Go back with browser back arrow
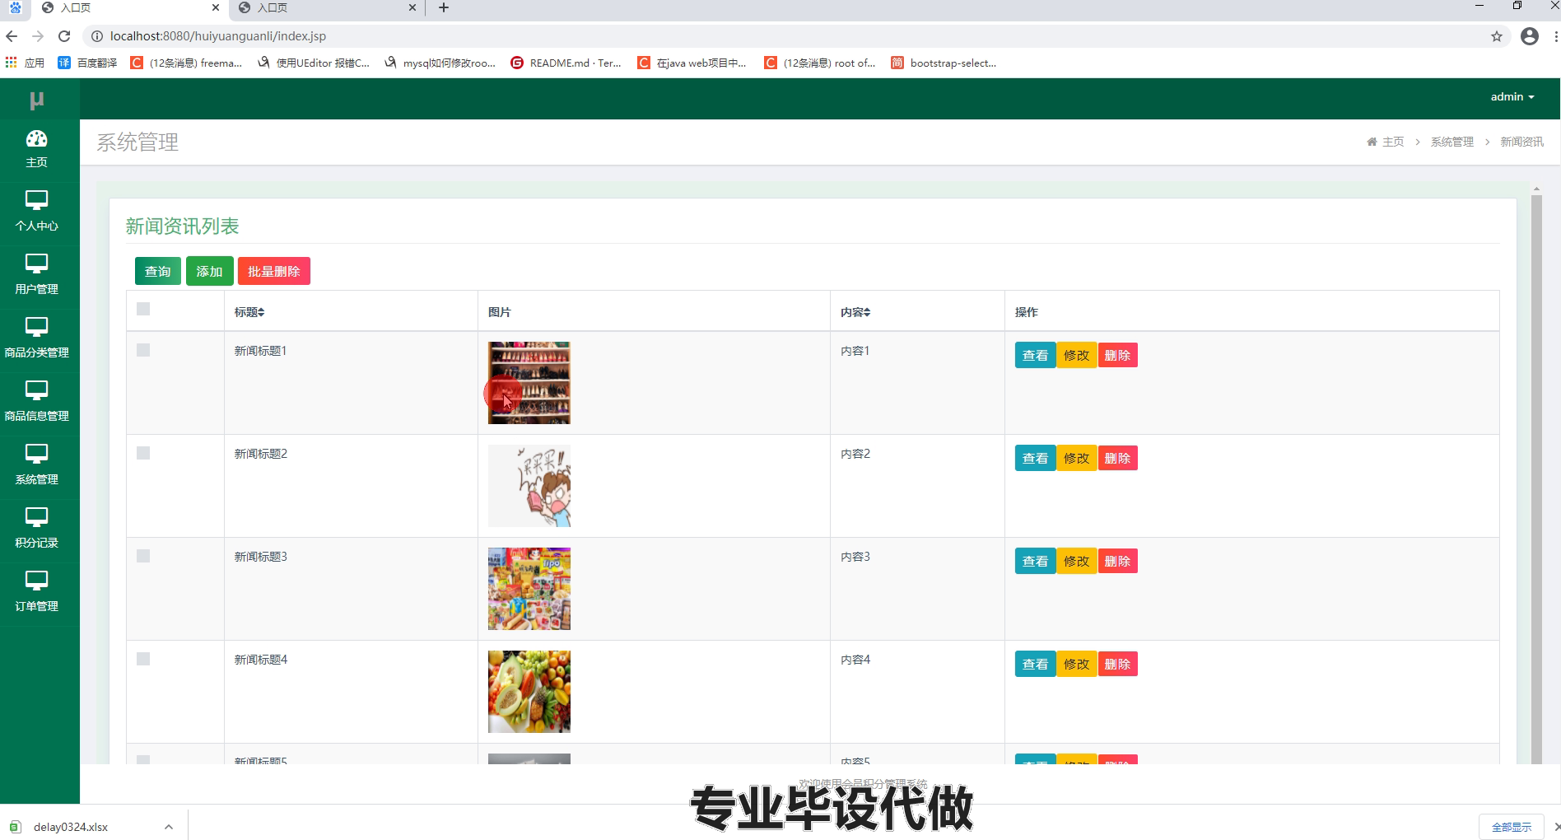Viewport: 1561px width, 840px height. (12, 36)
